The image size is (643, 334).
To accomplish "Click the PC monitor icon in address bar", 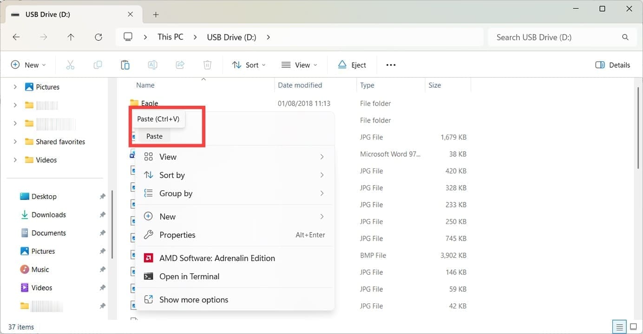I will tap(128, 37).
